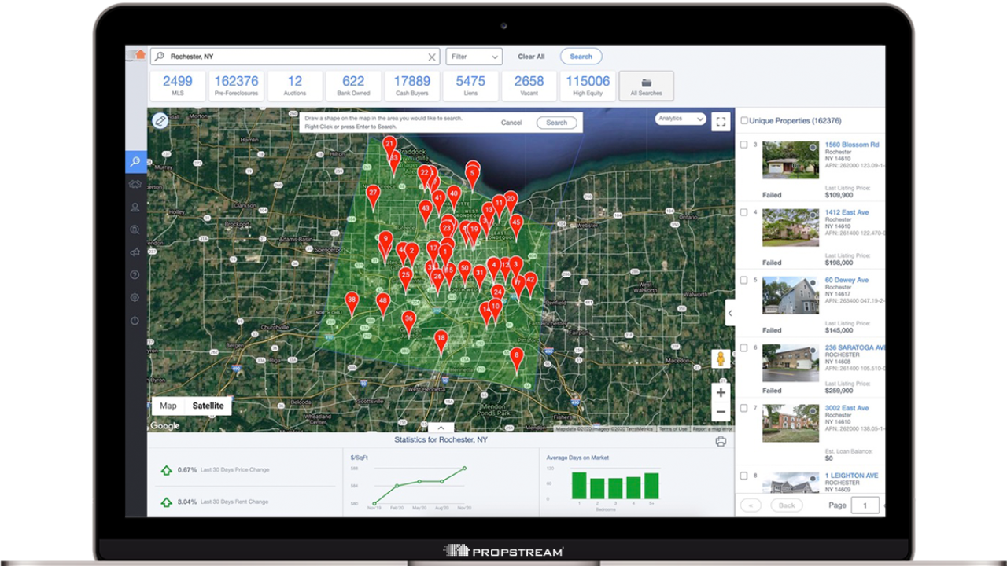Open the 60 Dewey Ave property thumbnail
This screenshot has height=566, width=1007.
[791, 296]
